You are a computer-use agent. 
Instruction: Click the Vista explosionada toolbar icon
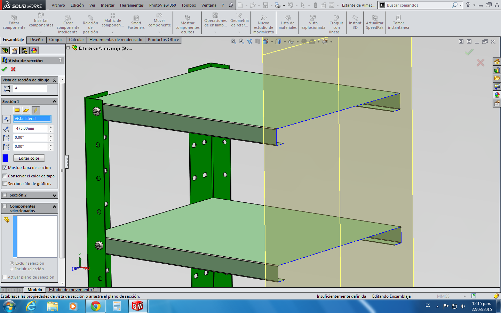coord(313,18)
